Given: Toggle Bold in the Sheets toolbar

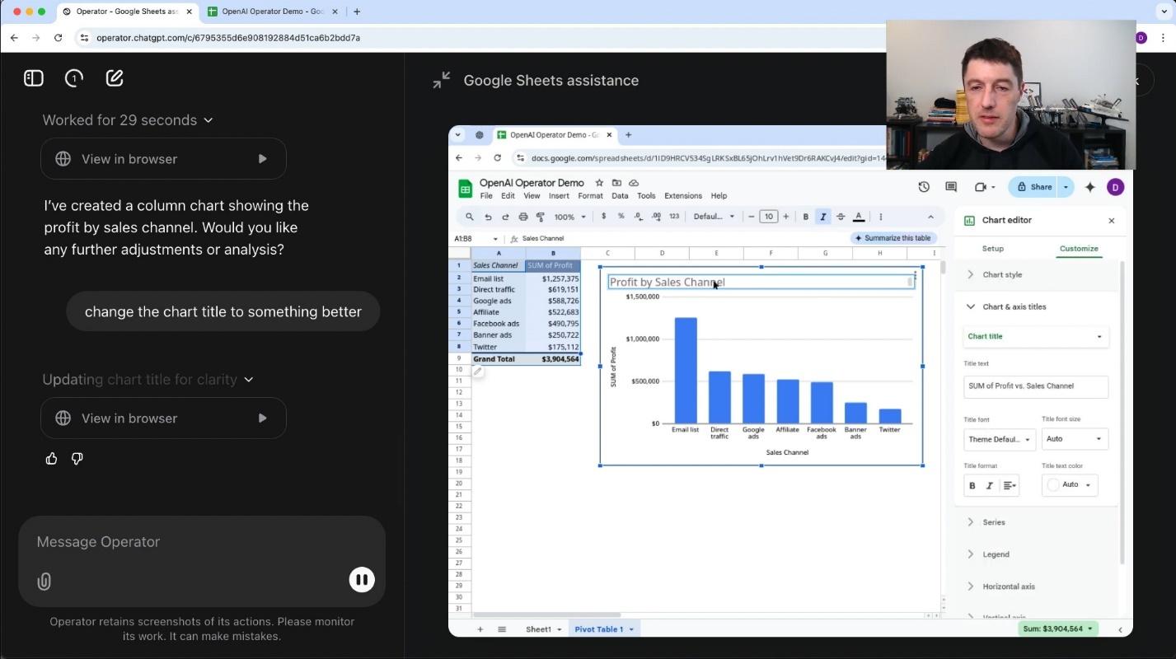Looking at the screenshot, I should pos(806,217).
